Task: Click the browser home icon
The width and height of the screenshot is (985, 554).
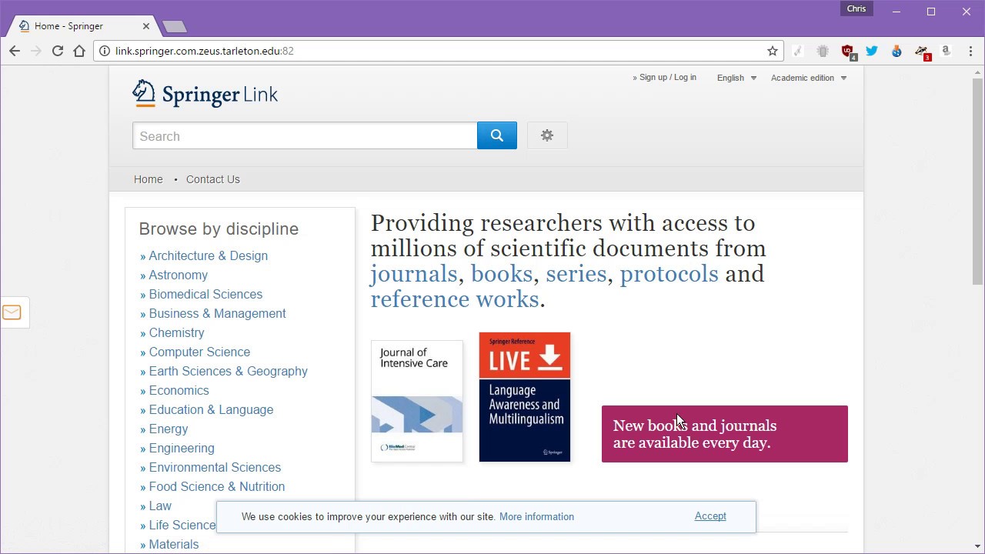Action: 79,51
